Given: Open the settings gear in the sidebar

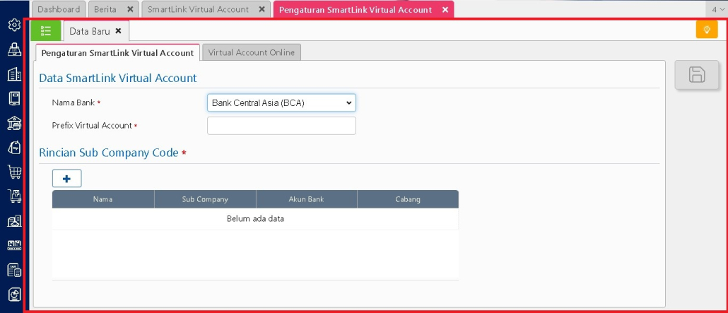Looking at the screenshot, I should pos(13,25).
